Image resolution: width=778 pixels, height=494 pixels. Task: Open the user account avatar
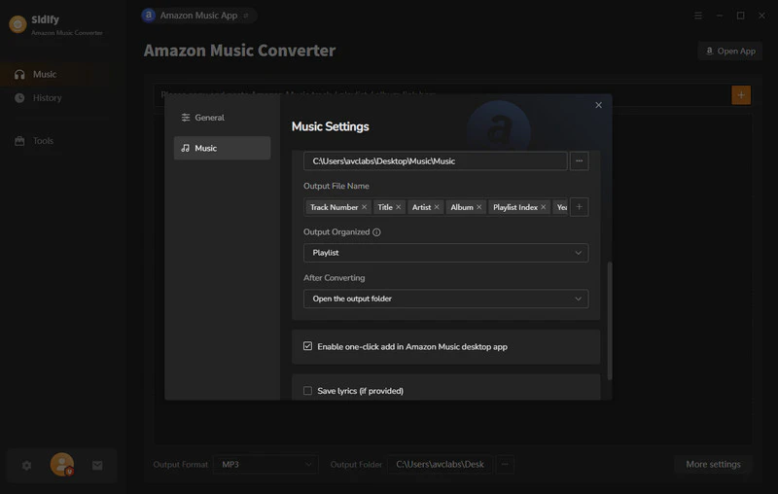[62, 465]
